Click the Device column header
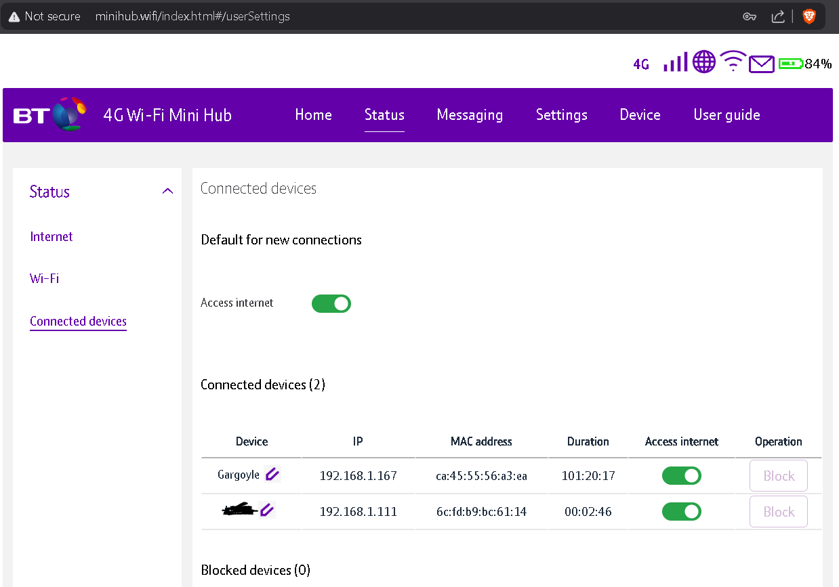The width and height of the screenshot is (839, 587). [x=251, y=441]
